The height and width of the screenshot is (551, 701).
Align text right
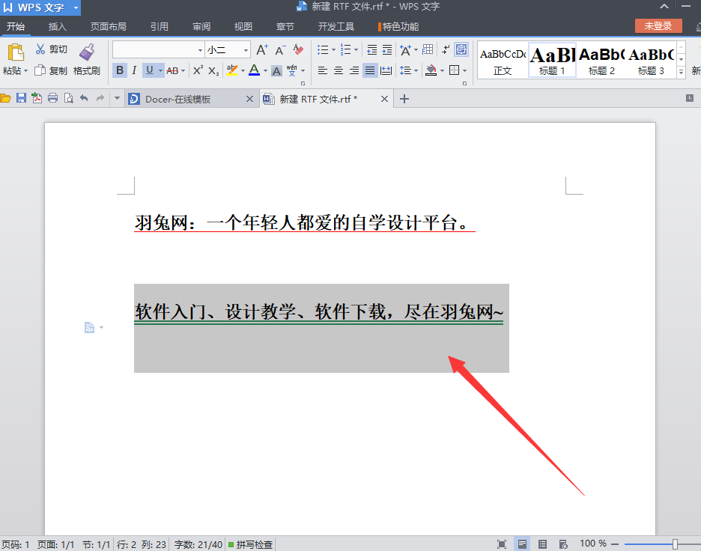click(x=354, y=70)
